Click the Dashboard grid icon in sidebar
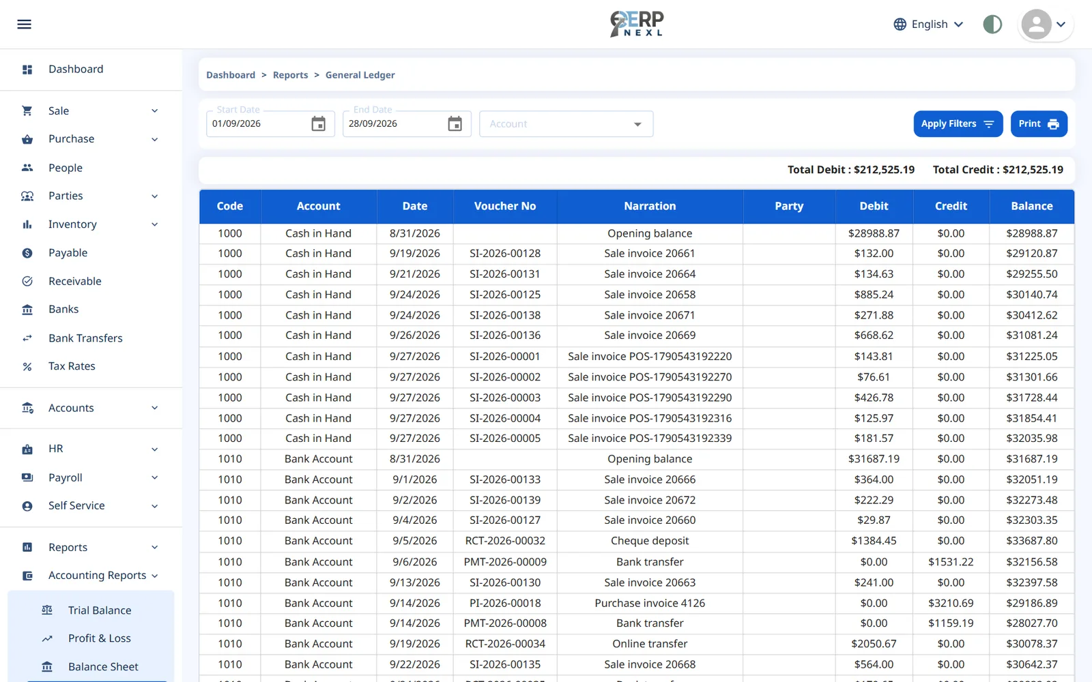This screenshot has width=1092, height=682. tap(27, 70)
